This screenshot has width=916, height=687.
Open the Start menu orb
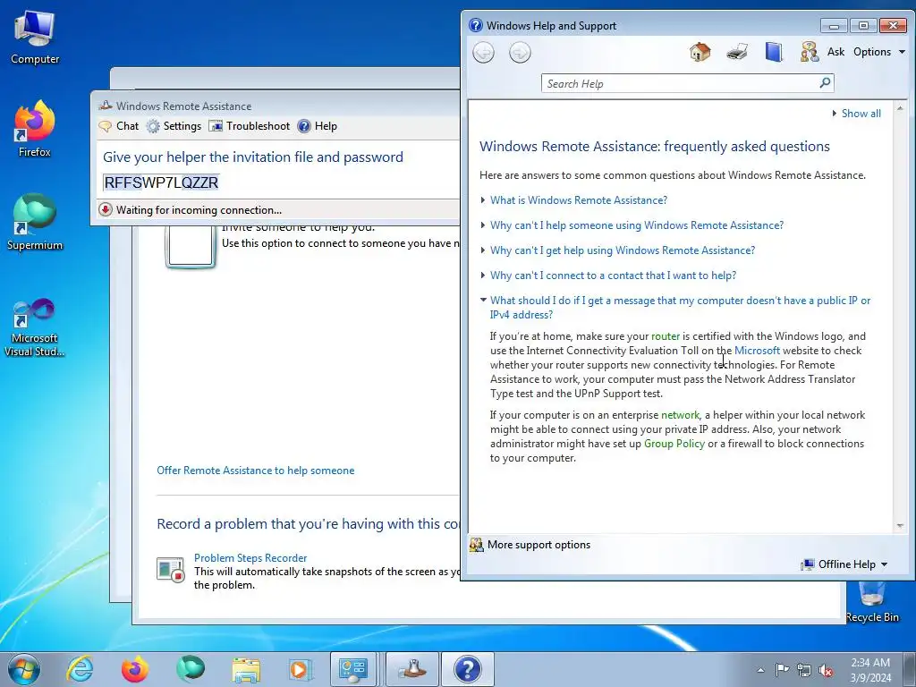[x=24, y=669]
